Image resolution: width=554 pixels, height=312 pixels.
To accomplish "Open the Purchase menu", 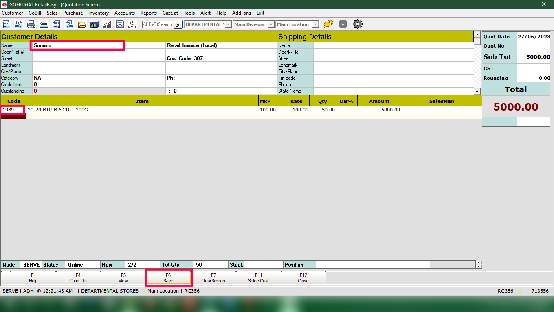I will click(x=73, y=13).
